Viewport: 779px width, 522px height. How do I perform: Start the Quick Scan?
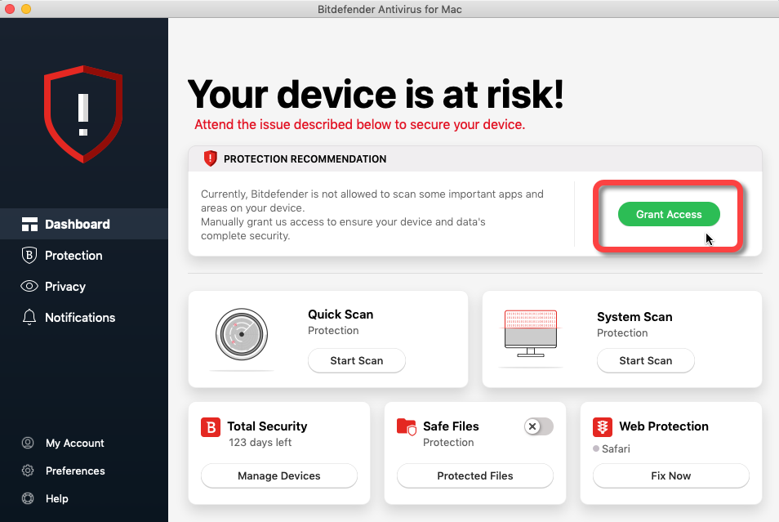pyautogui.click(x=357, y=360)
